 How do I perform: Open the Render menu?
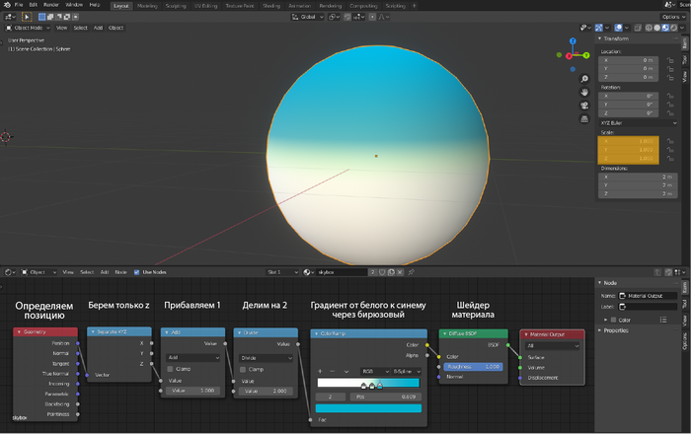coord(51,5)
